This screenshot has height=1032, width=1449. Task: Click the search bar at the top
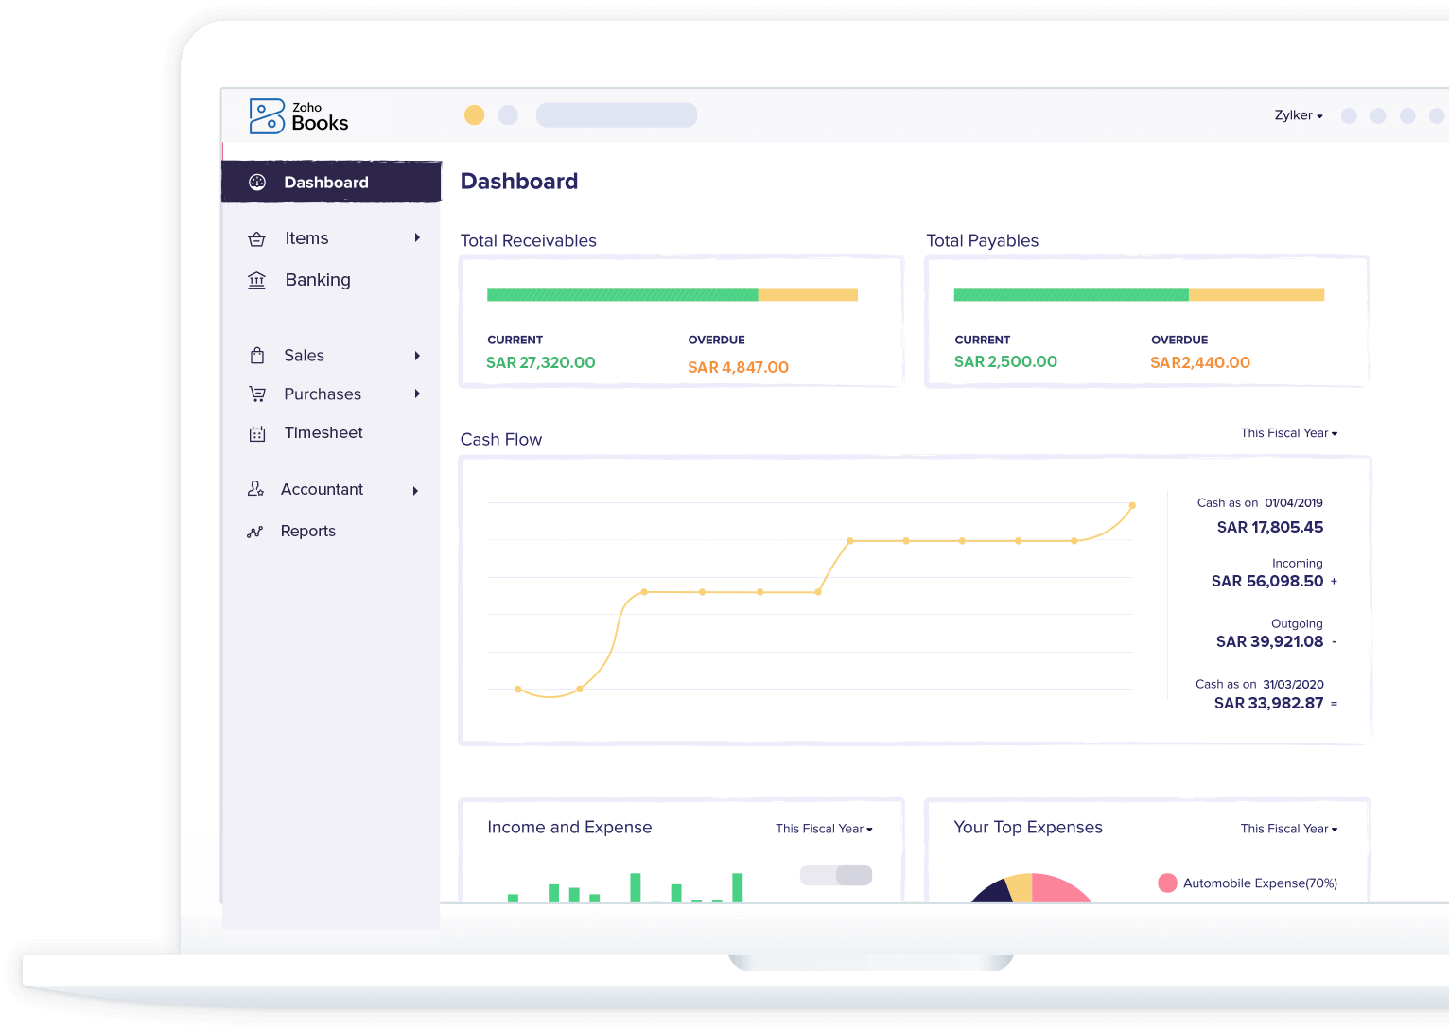pos(616,114)
